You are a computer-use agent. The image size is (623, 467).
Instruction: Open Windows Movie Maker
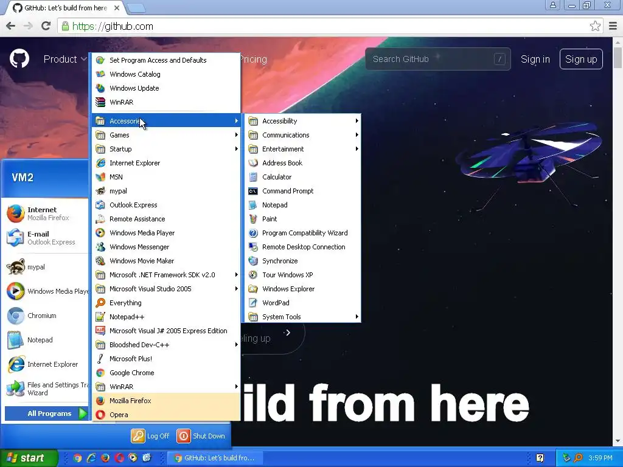coord(166,261)
